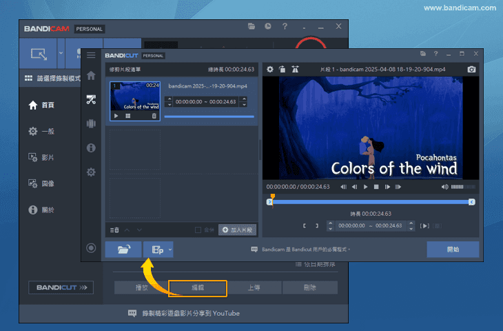Increase start time in preview stepper

click(x=331, y=223)
